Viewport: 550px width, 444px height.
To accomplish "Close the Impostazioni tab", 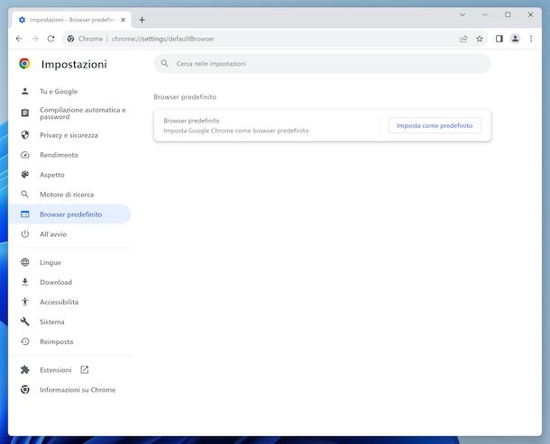I will 124,20.
